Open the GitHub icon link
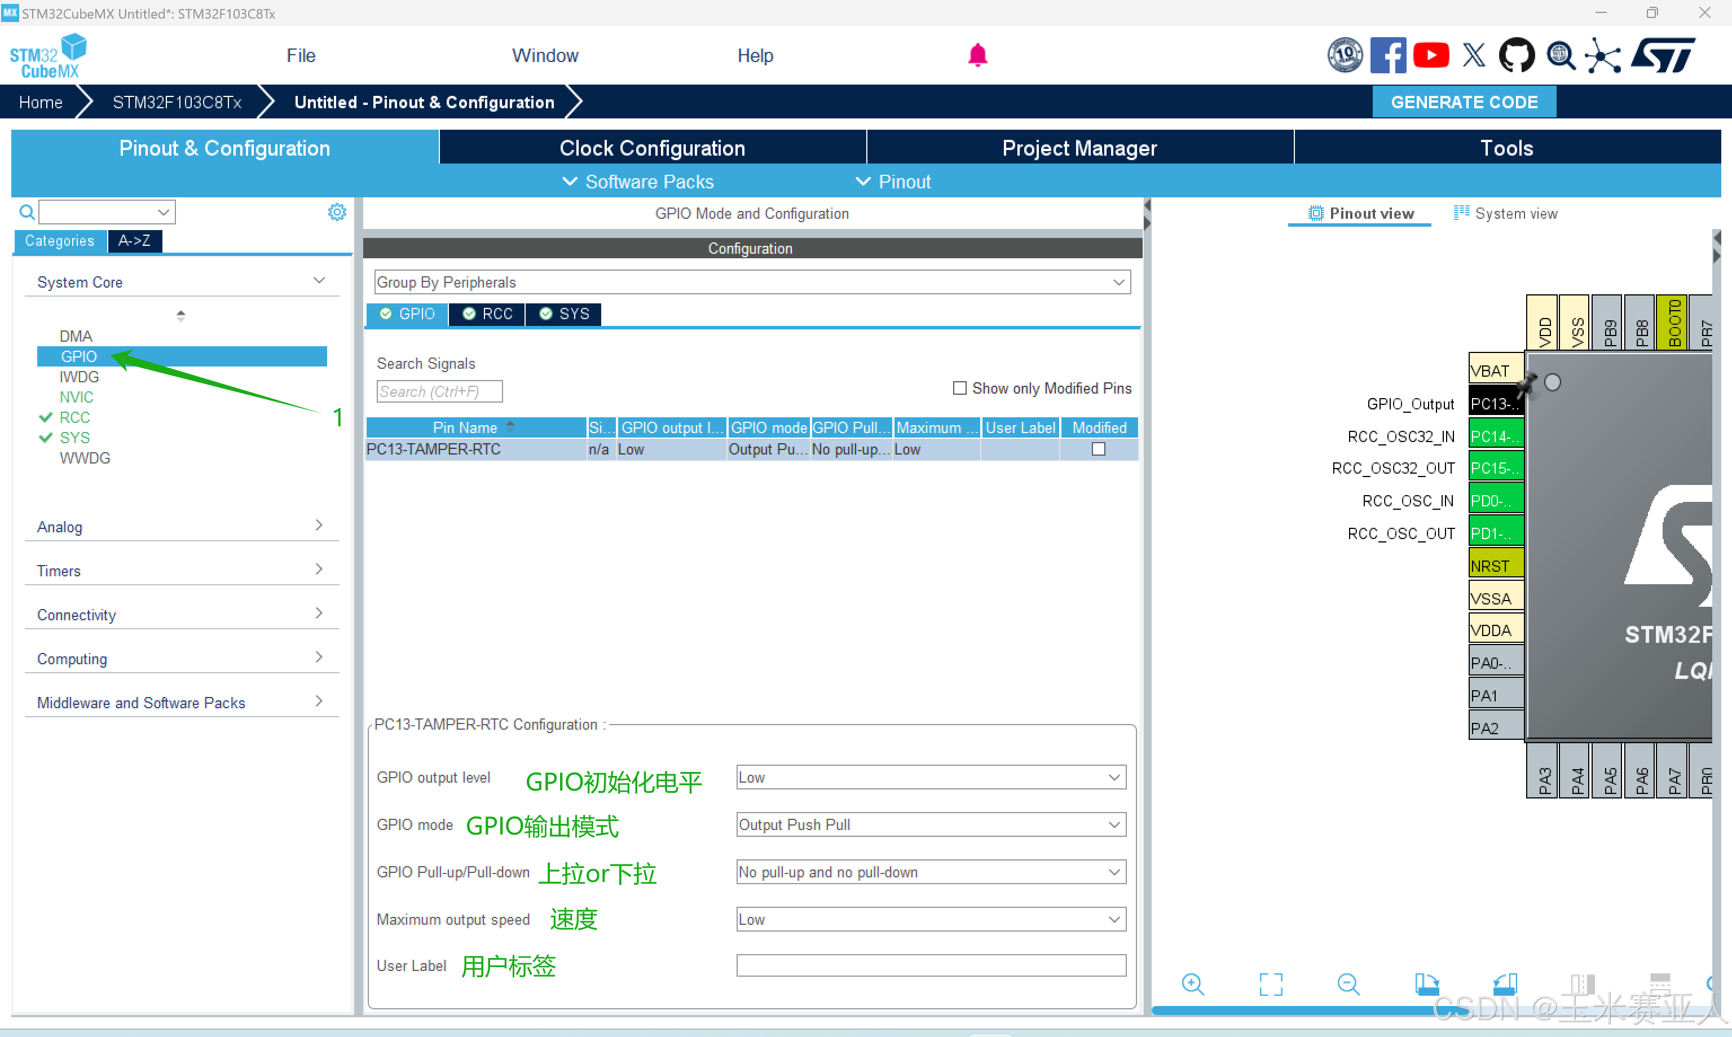Screen dimensions: 1732x1037 1516,55
